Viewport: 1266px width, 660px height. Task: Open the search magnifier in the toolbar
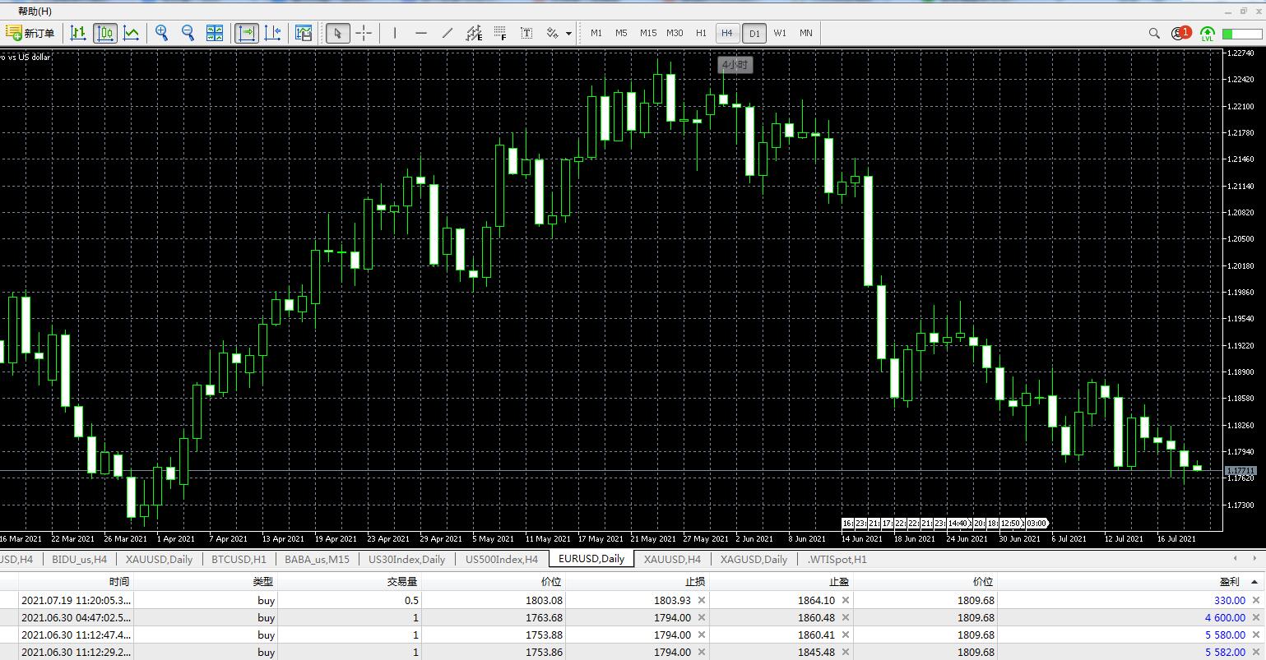coord(1154,33)
